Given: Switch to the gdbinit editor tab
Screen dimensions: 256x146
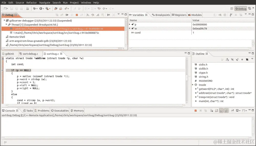Looking at the screenshot, I should [x=8, y=54].
